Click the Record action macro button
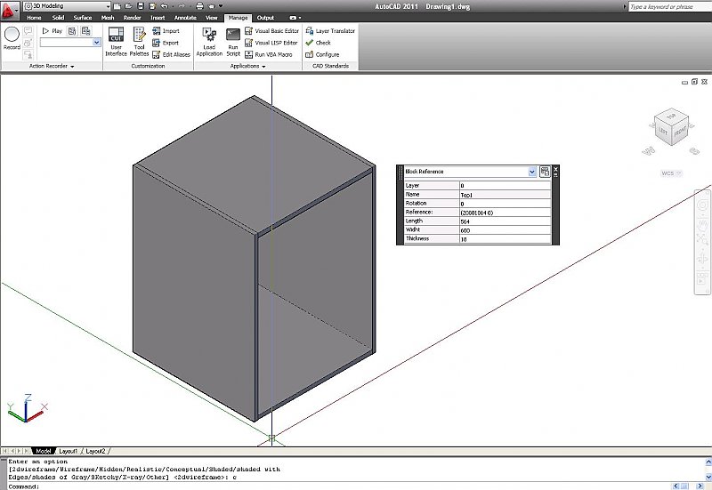Image resolution: width=712 pixels, height=490 pixels. pyautogui.click(x=12, y=36)
